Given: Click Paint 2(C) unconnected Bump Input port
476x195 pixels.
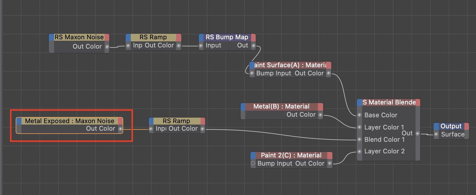Looking at the screenshot, I should click(x=253, y=163).
